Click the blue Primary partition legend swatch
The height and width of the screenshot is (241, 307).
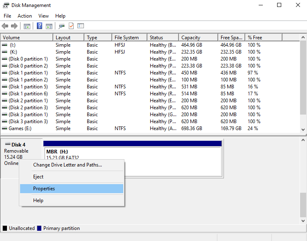pos(39,228)
